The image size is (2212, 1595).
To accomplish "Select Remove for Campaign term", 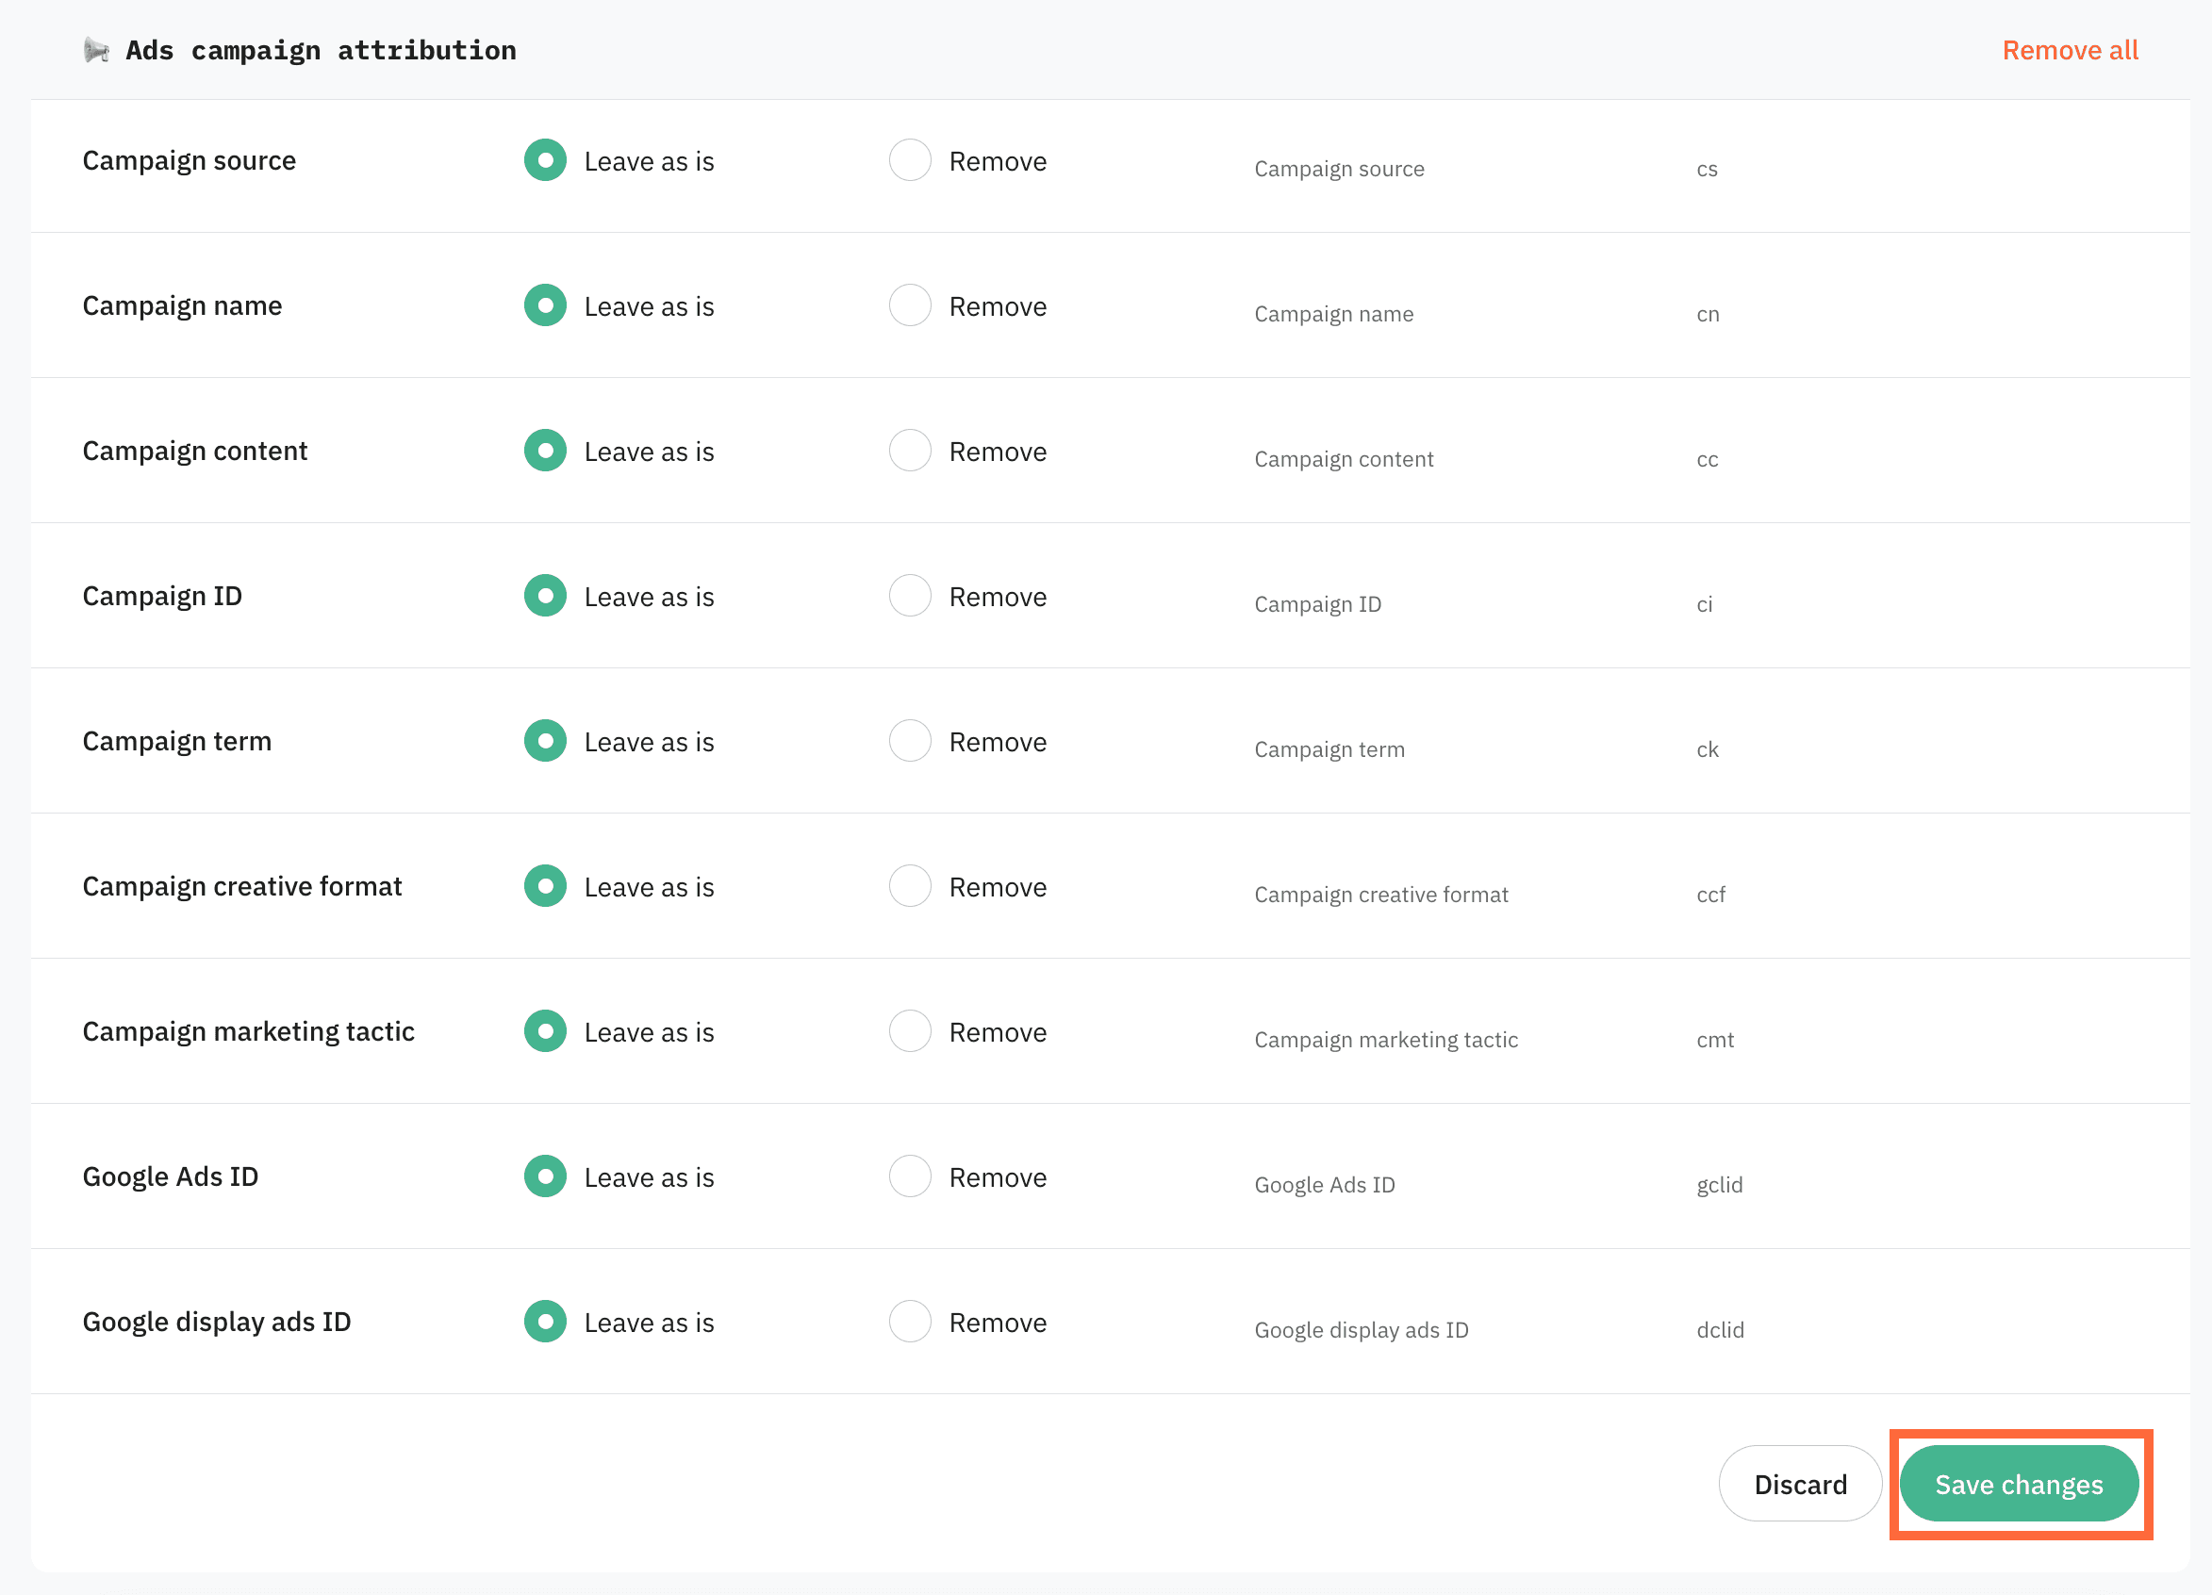I will coord(910,742).
